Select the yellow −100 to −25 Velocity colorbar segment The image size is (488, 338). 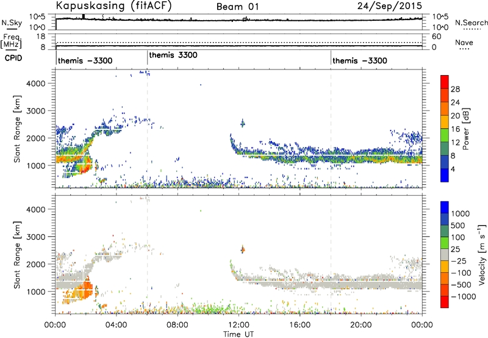[445, 267]
